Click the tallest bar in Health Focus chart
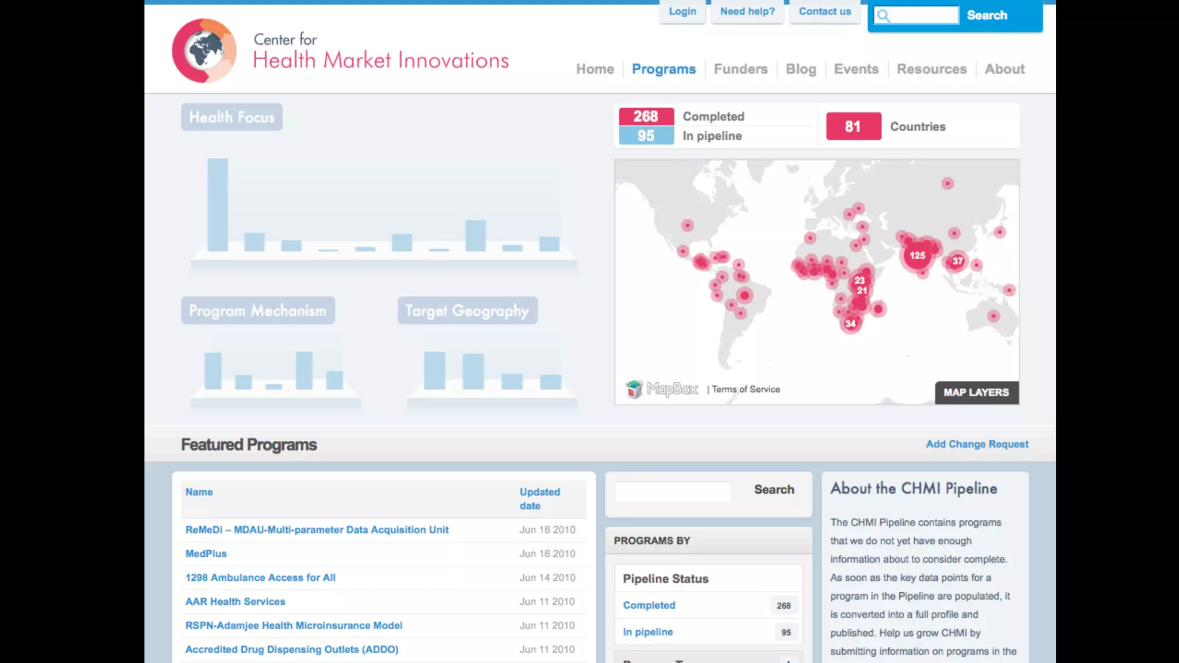The width and height of the screenshot is (1179, 663). click(218, 204)
